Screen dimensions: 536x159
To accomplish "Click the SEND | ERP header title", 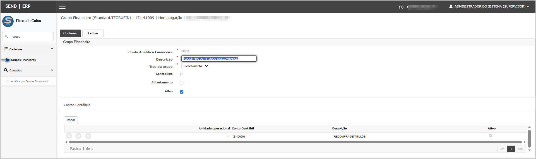I will pos(18,6).
